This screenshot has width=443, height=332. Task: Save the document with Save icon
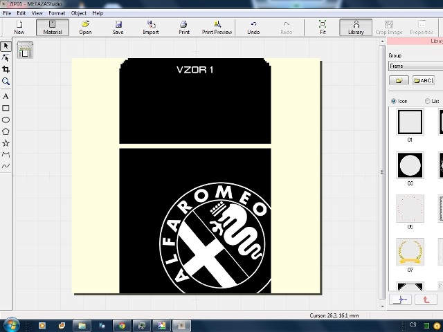click(118, 28)
